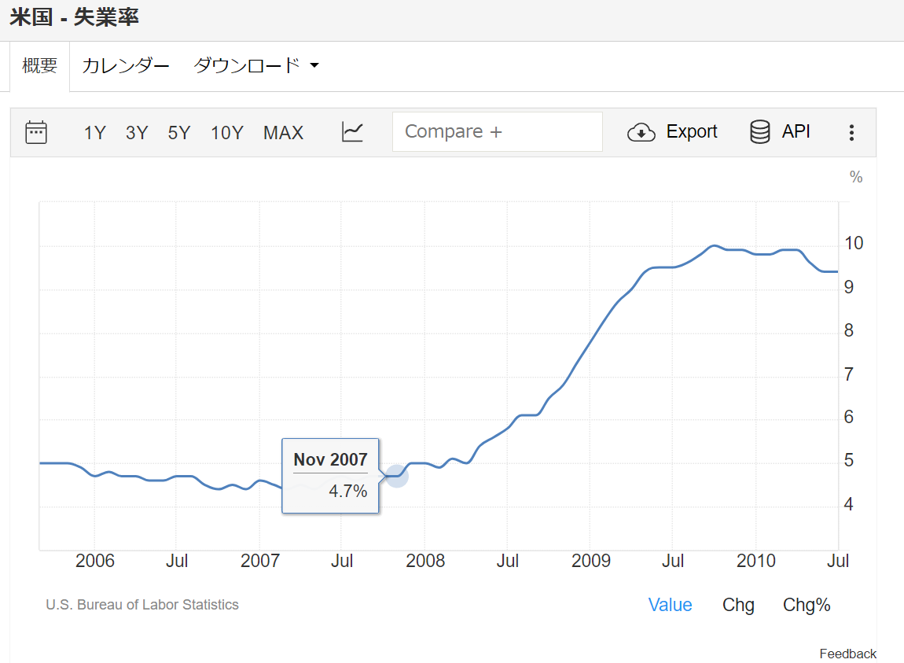The image size is (904, 663).
Task: Switch chart to Chg view
Action: (738, 605)
